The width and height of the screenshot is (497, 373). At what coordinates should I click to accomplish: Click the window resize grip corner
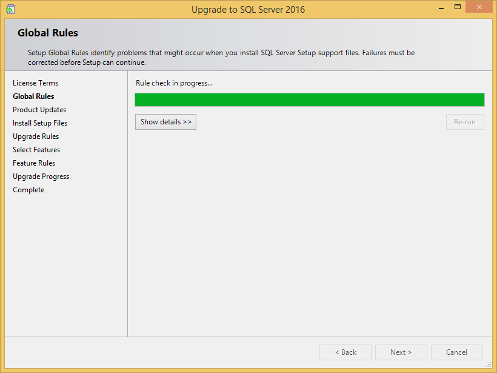tap(489, 365)
